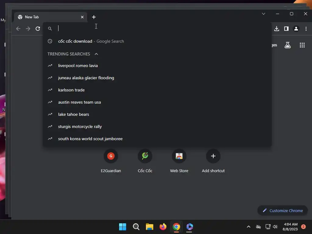
Task: Open the profile avatar icon
Action: click(x=296, y=29)
